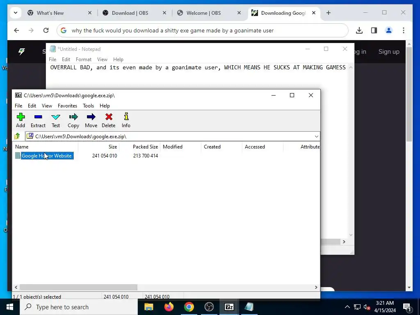
Task: Open the Favorites menu in 7-Zip
Action: pos(68,106)
